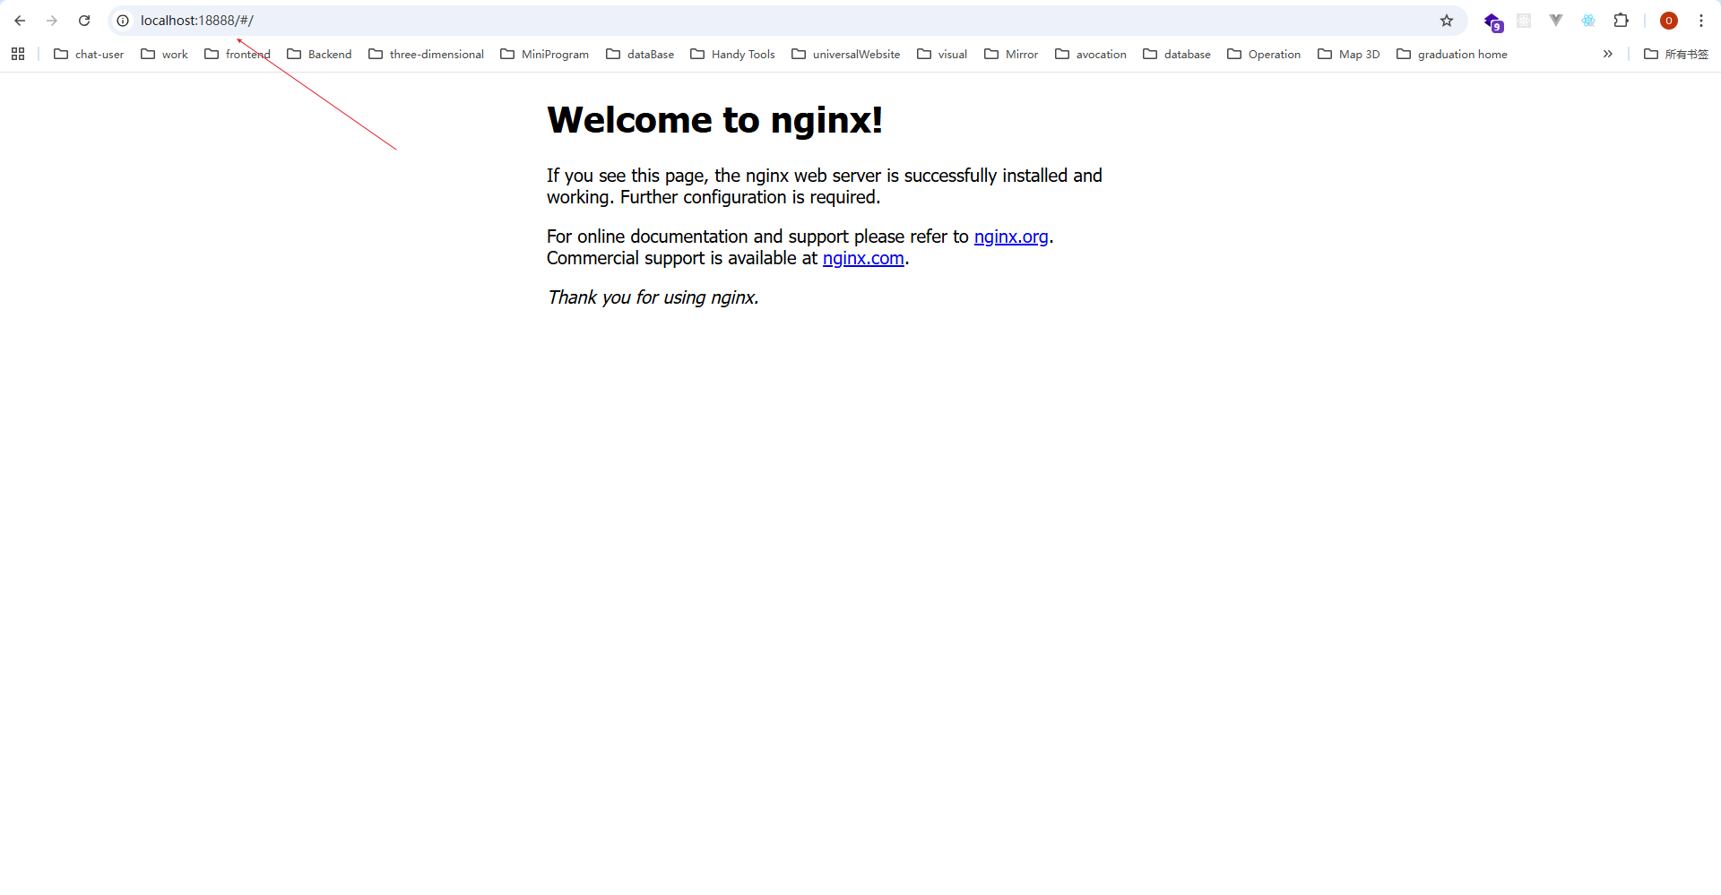Open the purple extension with badge 9
The image size is (1721, 895).
tap(1492, 22)
